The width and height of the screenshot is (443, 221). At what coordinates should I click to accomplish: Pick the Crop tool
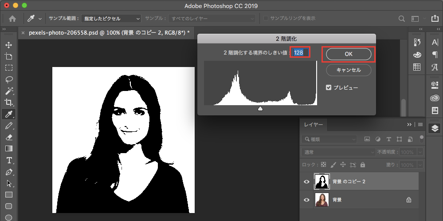coord(8,103)
